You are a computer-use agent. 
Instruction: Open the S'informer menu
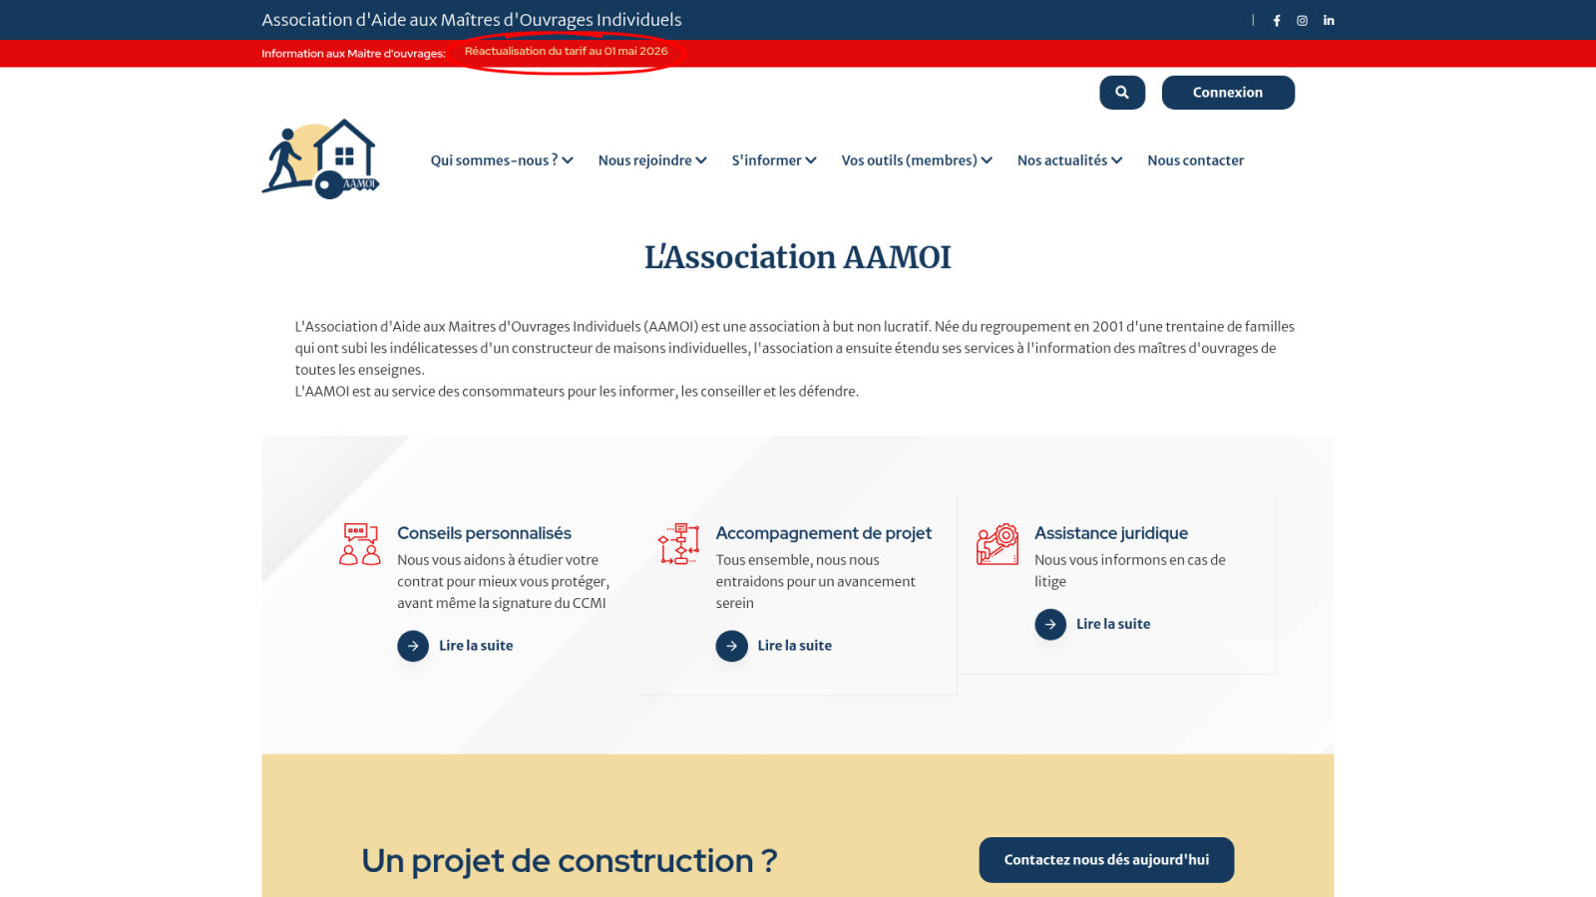tap(774, 160)
